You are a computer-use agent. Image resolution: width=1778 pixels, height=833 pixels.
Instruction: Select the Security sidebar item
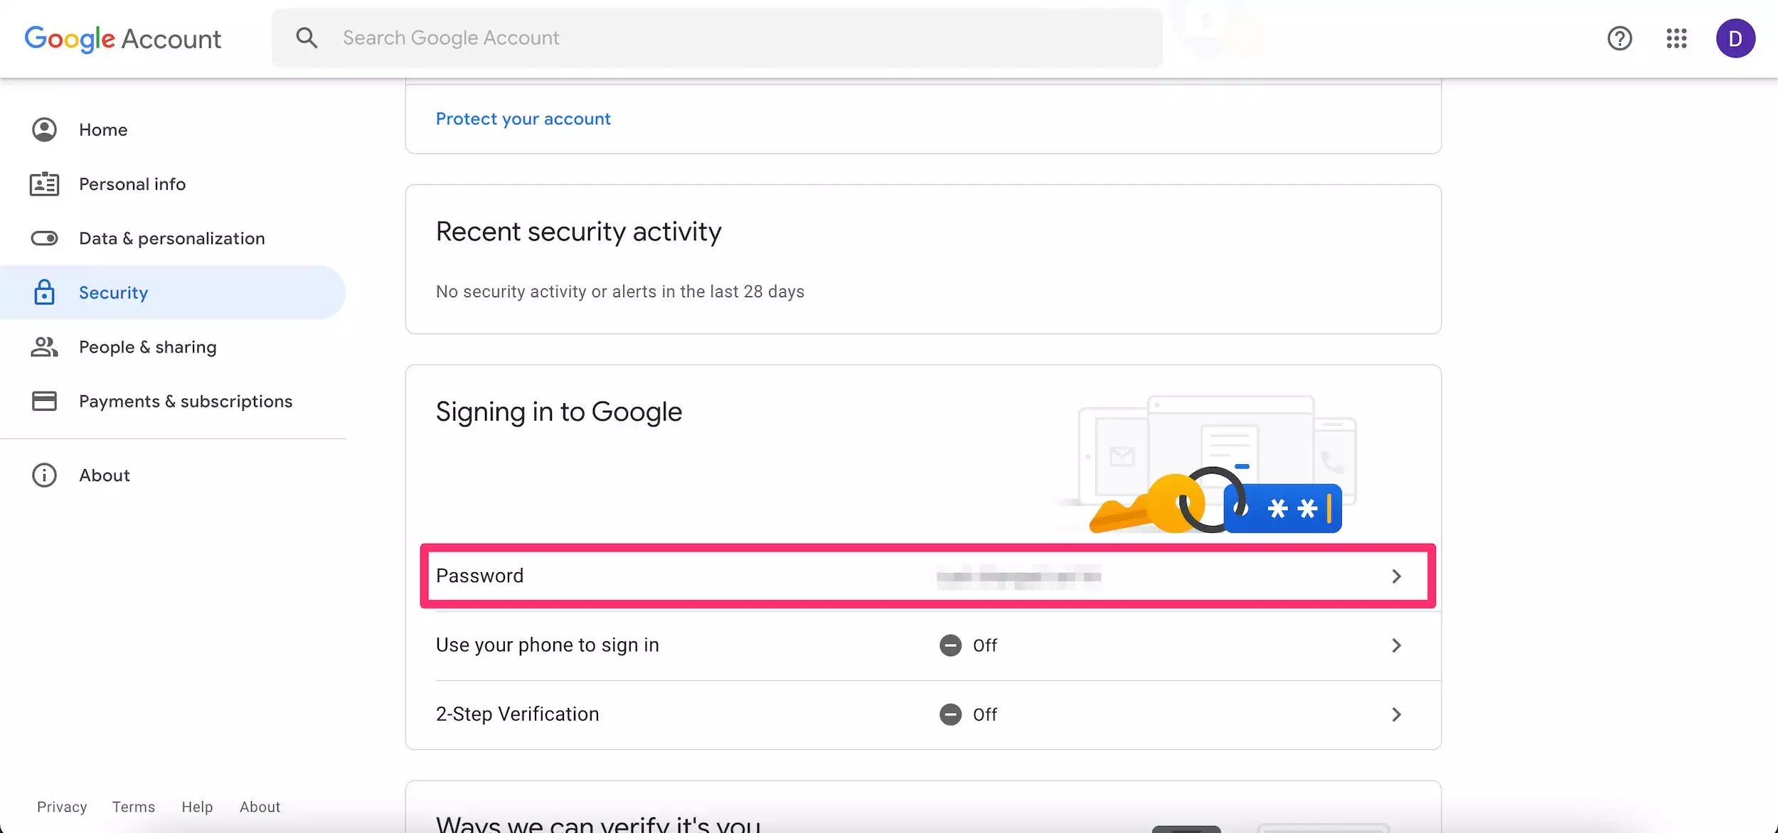click(173, 292)
